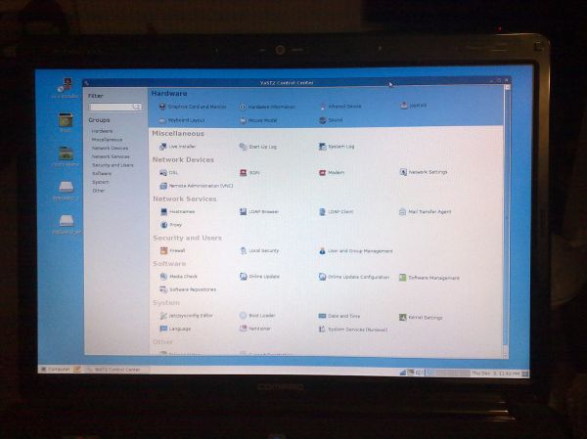Select Network Devices in Groups list
This screenshot has width=587, height=439.
(x=110, y=149)
